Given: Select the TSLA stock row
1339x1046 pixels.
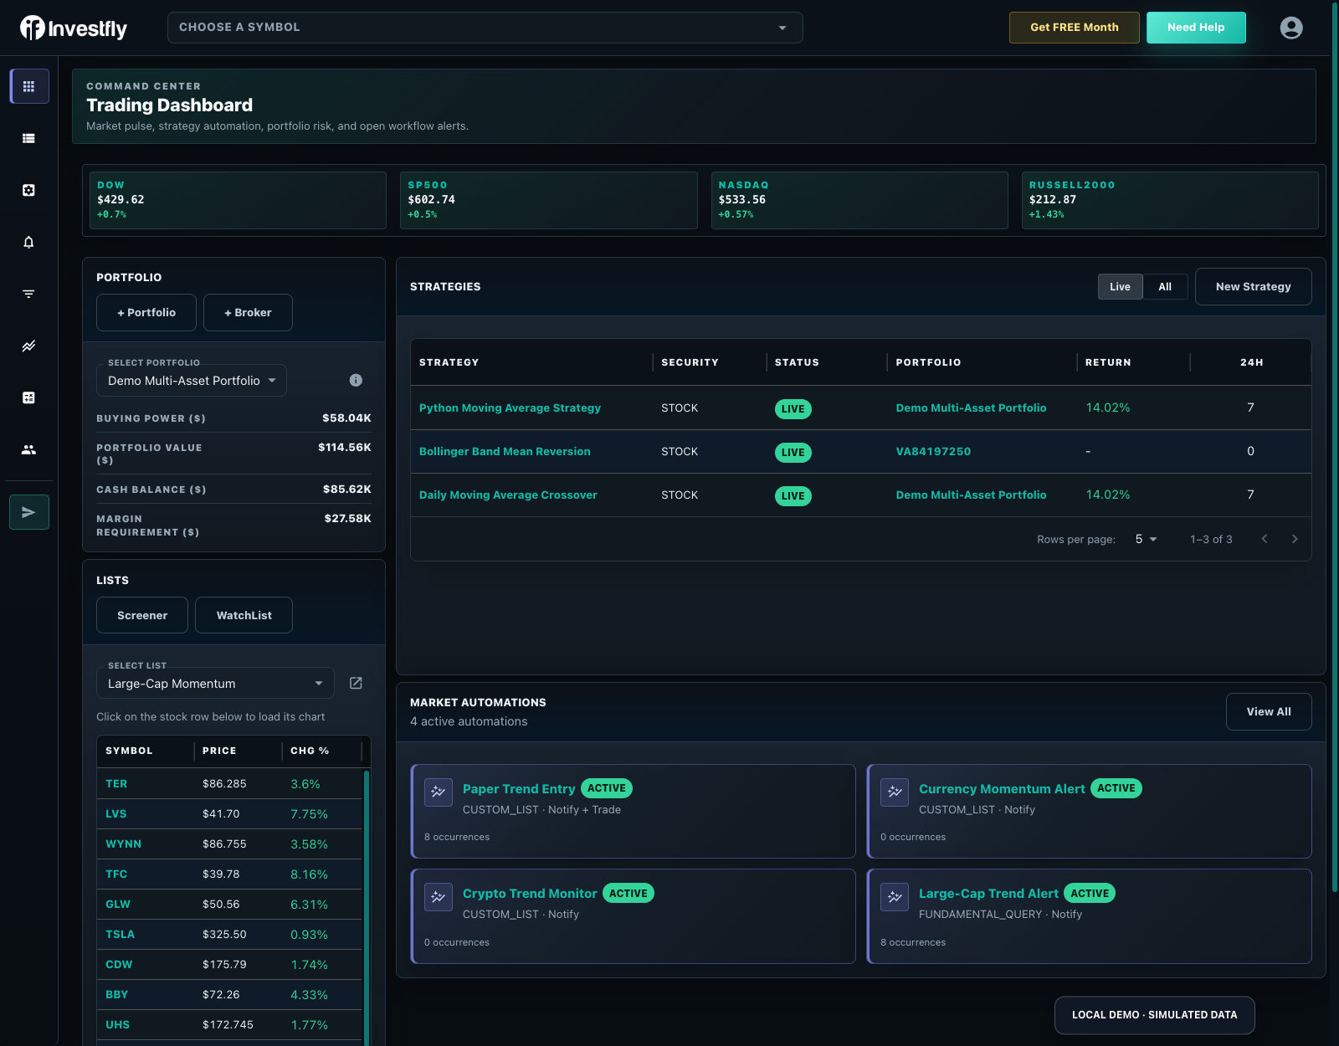Looking at the screenshot, I should (x=229, y=935).
